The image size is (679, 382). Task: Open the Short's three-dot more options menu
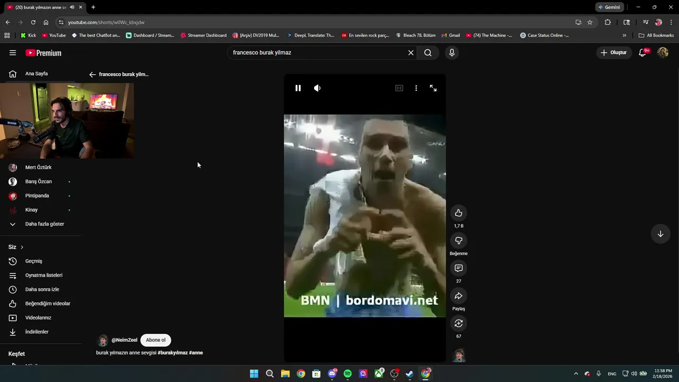(x=416, y=88)
